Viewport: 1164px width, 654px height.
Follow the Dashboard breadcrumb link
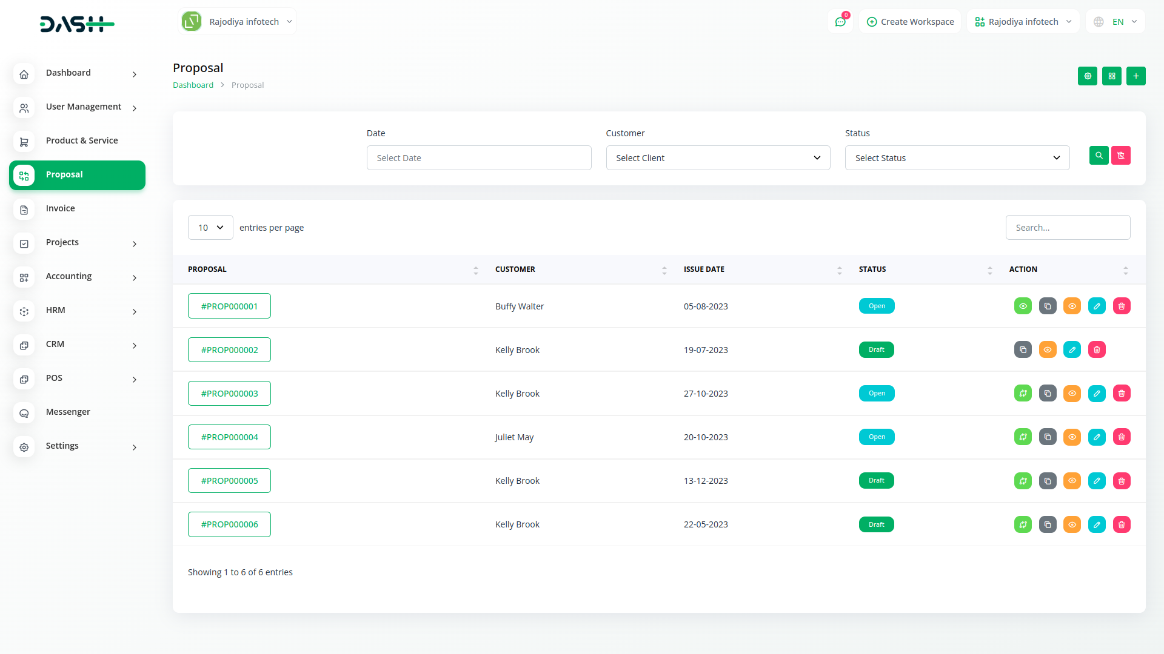tap(193, 85)
